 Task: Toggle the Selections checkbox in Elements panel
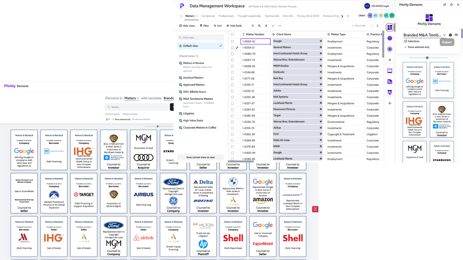(406, 41)
